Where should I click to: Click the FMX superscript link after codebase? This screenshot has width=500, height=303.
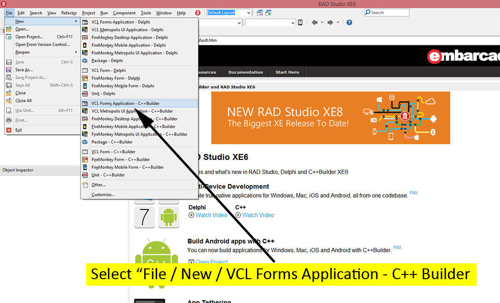(413, 193)
